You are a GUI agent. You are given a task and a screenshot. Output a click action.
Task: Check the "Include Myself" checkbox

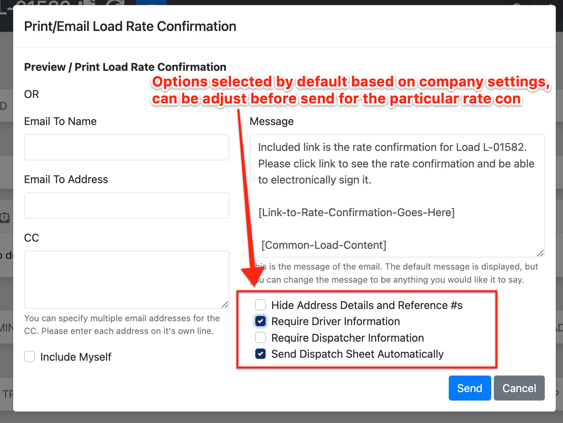click(29, 356)
